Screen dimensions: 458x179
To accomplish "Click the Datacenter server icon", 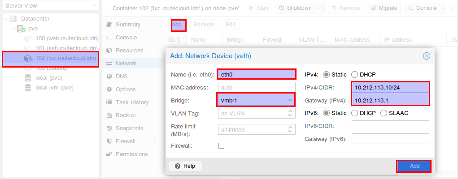I will point(13,19).
